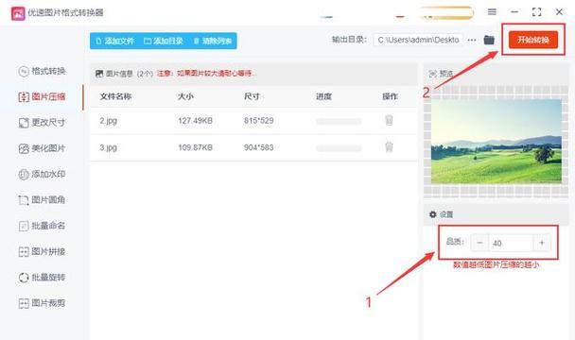
Task: Open 图片圆角 from the sidebar
Action: coord(42,200)
